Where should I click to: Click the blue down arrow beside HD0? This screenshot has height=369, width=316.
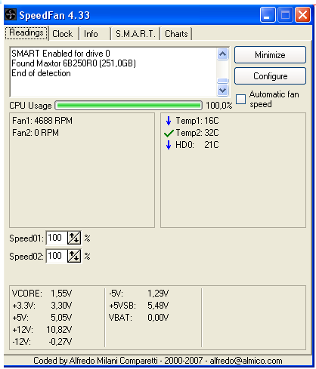[169, 145]
